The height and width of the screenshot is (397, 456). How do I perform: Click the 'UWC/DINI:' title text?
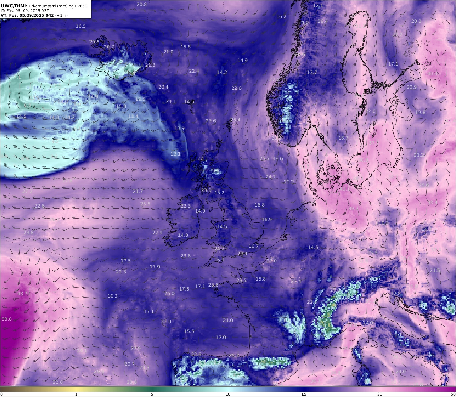[x=14, y=6]
